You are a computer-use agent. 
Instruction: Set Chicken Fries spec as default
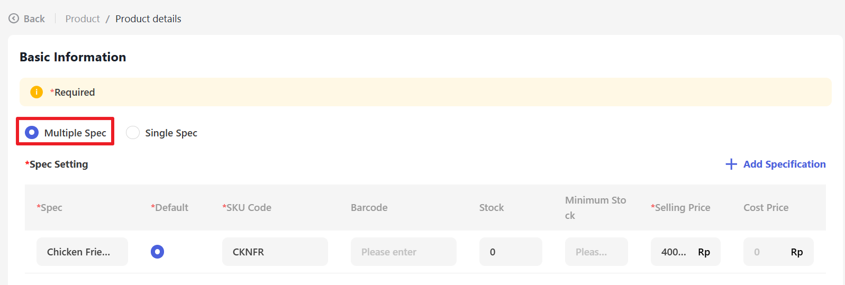click(x=157, y=252)
